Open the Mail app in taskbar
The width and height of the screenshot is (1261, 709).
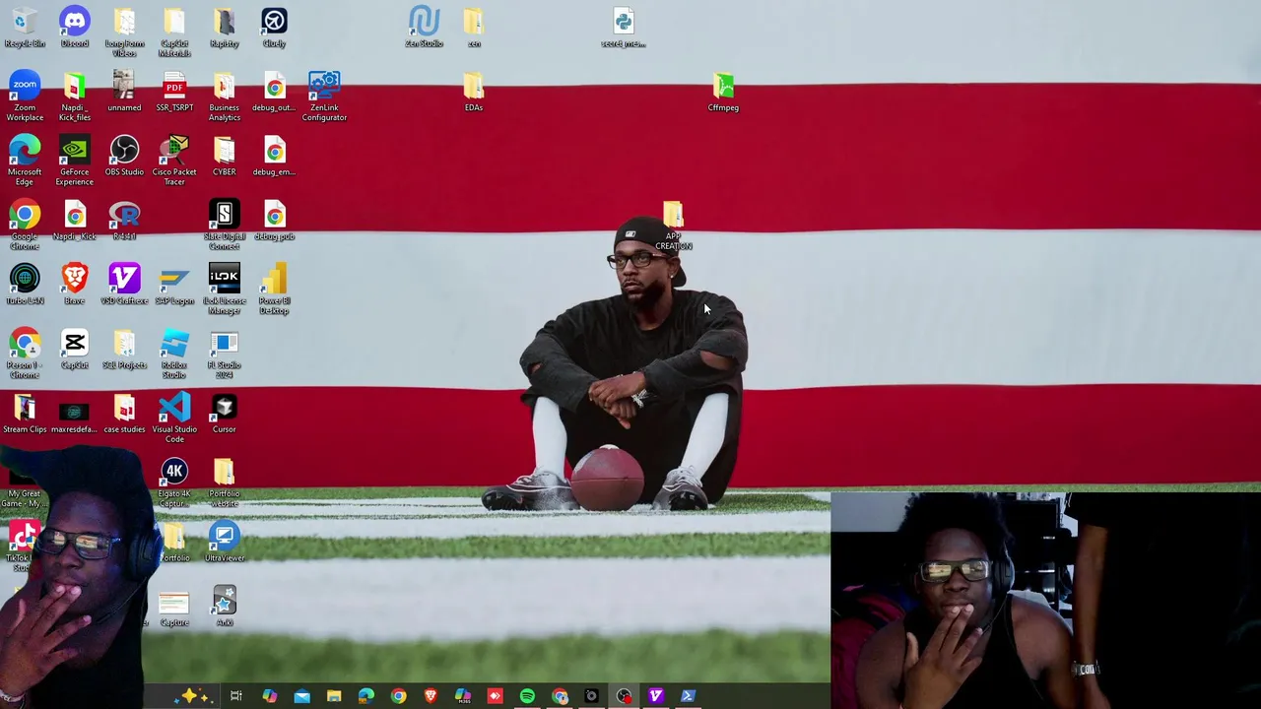click(301, 696)
